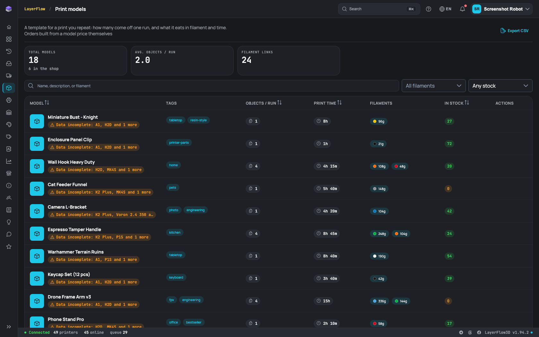The image size is (539, 337).
Task: Click red 48g filament chip on Wall Hook
Action: click(400, 166)
